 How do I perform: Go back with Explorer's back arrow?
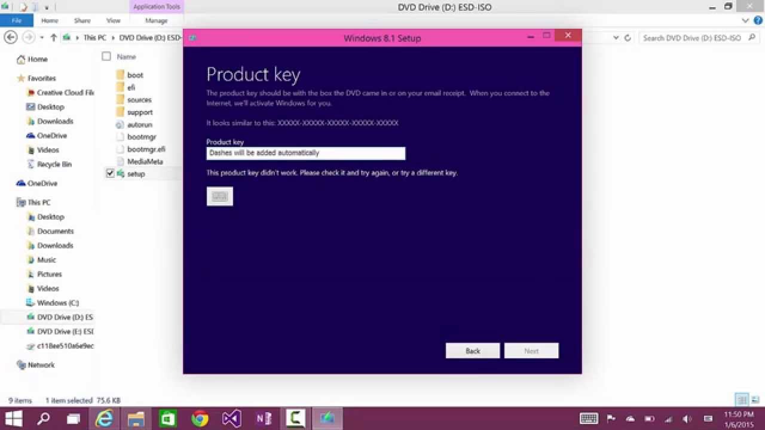(x=10, y=37)
